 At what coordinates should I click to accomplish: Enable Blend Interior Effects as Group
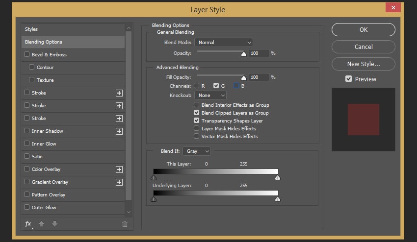(x=197, y=105)
